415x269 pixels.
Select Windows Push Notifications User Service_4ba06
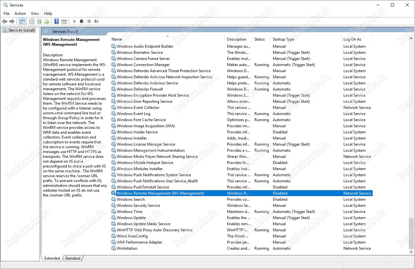242,181
